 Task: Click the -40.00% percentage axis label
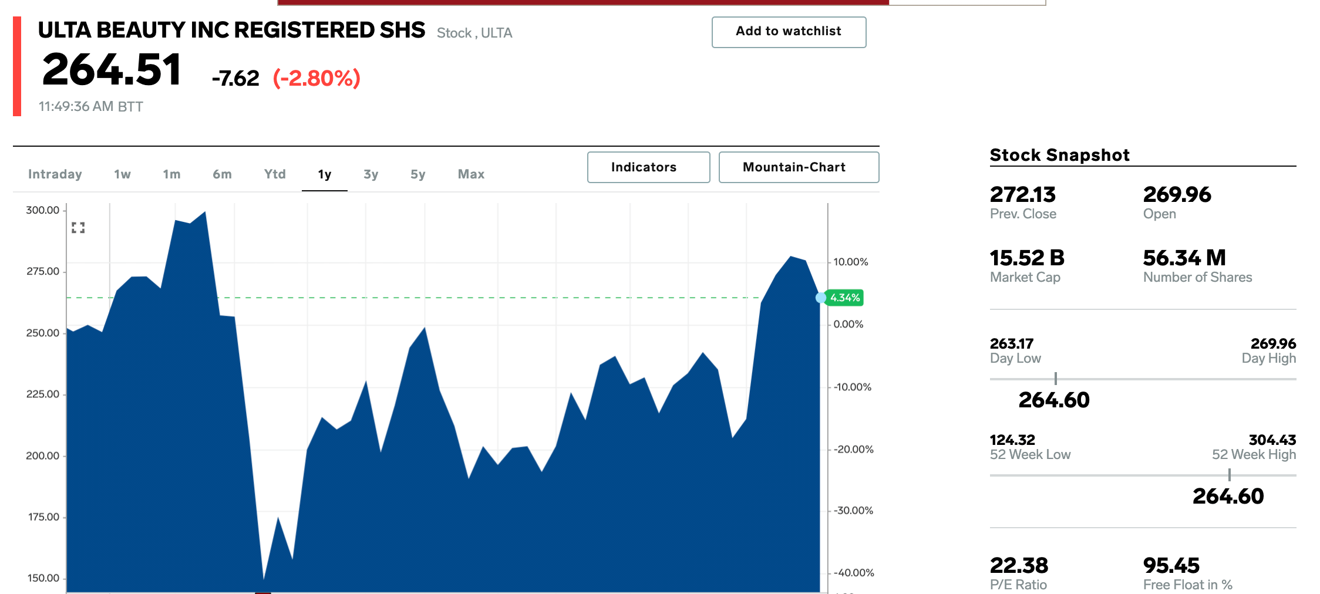854,573
